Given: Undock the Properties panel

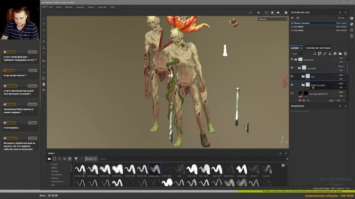Looking at the screenshot, I should [340, 106].
